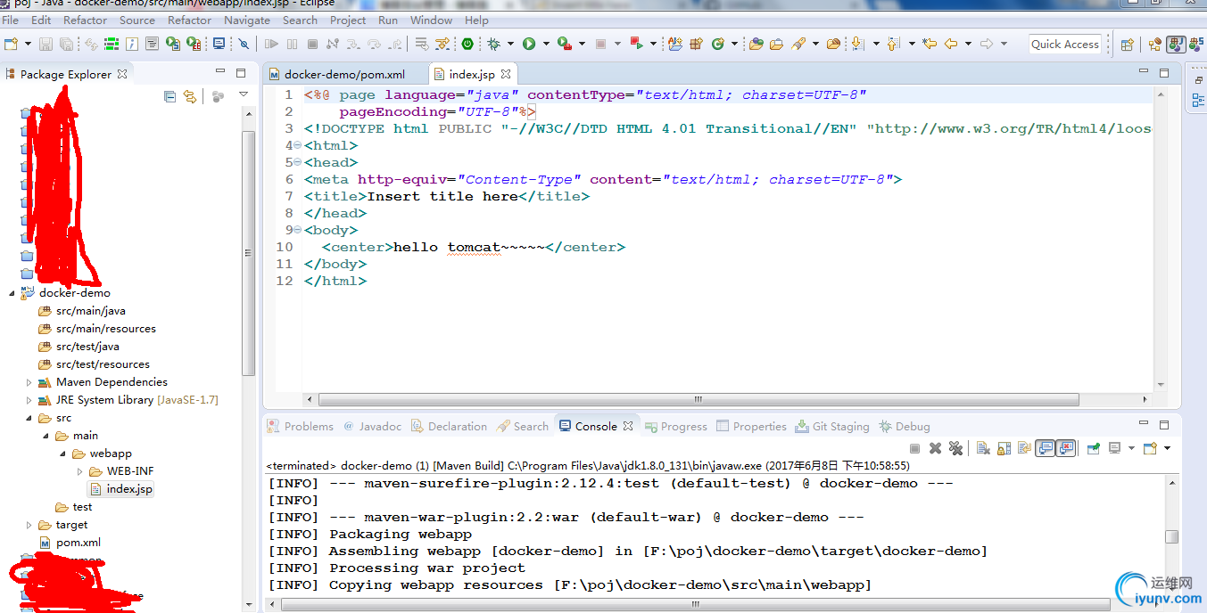Click the New Java Class toolbar icon
Image resolution: width=1207 pixels, height=613 pixels.
[x=717, y=44]
